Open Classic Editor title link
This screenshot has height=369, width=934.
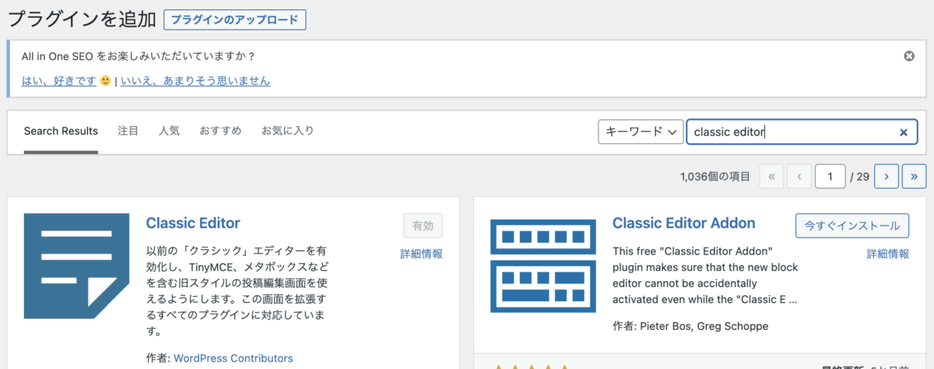[193, 223]
